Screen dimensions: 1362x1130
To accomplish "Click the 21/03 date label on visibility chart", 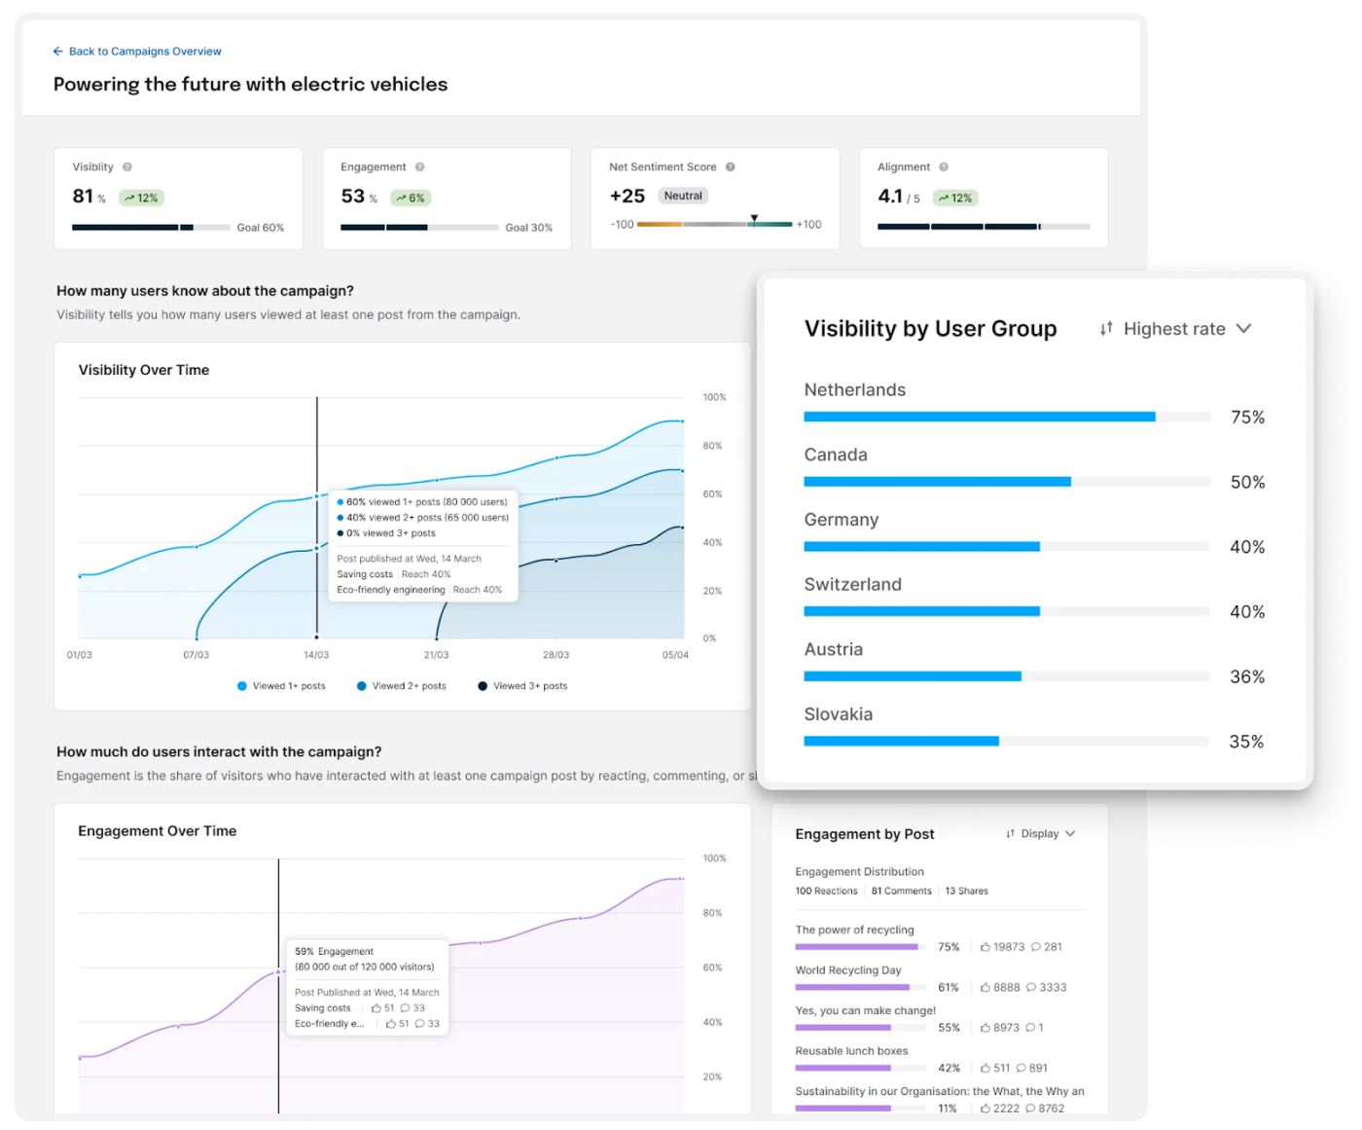I will 436,655.
